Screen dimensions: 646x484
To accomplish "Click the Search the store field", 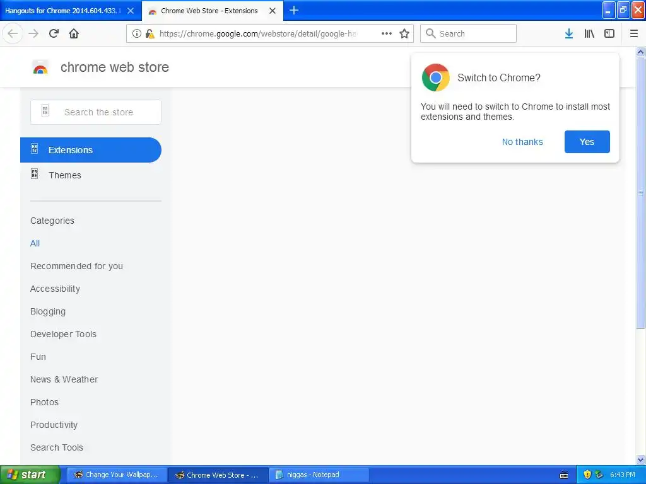I will [96, 112].
